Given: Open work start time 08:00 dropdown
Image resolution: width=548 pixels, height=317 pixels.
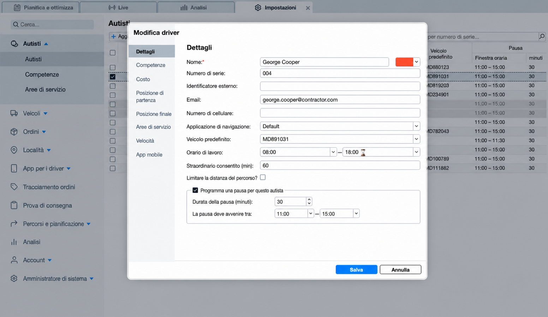Looking at the screenshot, I should [333, 152].
